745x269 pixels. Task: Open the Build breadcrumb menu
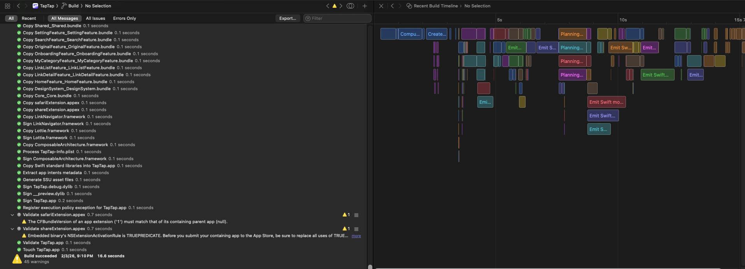(x=74, y=6)
